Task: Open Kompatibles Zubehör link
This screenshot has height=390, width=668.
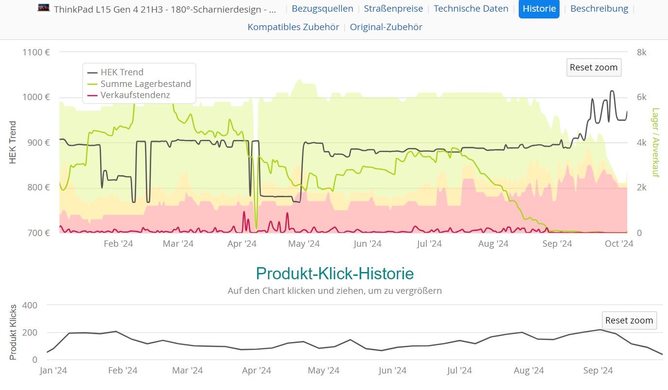Action: click(x=293, y=27)
